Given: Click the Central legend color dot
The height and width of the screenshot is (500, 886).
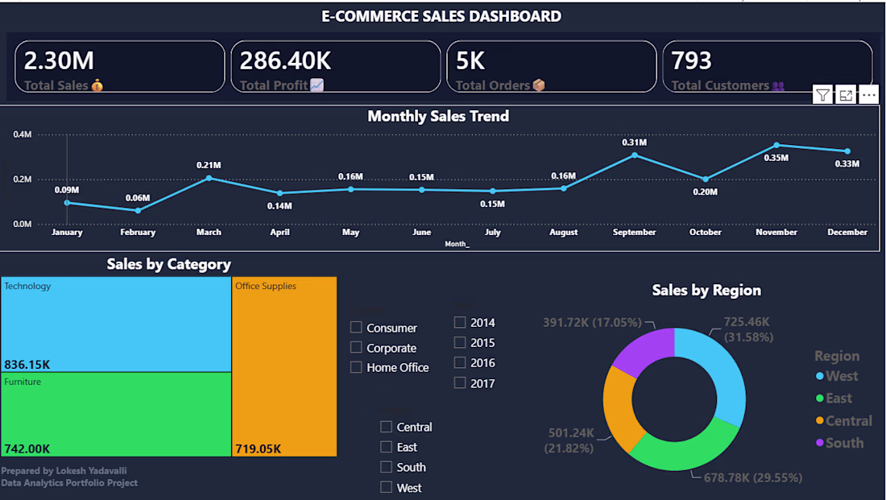Looking at the screenshot, I should pos(820,420).
